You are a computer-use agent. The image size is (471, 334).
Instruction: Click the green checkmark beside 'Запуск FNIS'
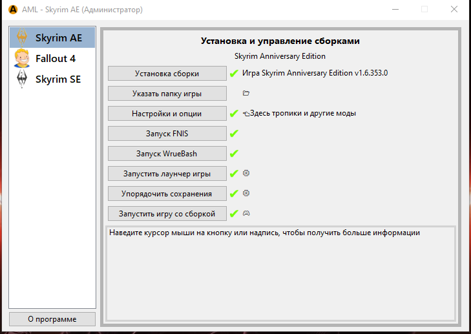(234, 134)
